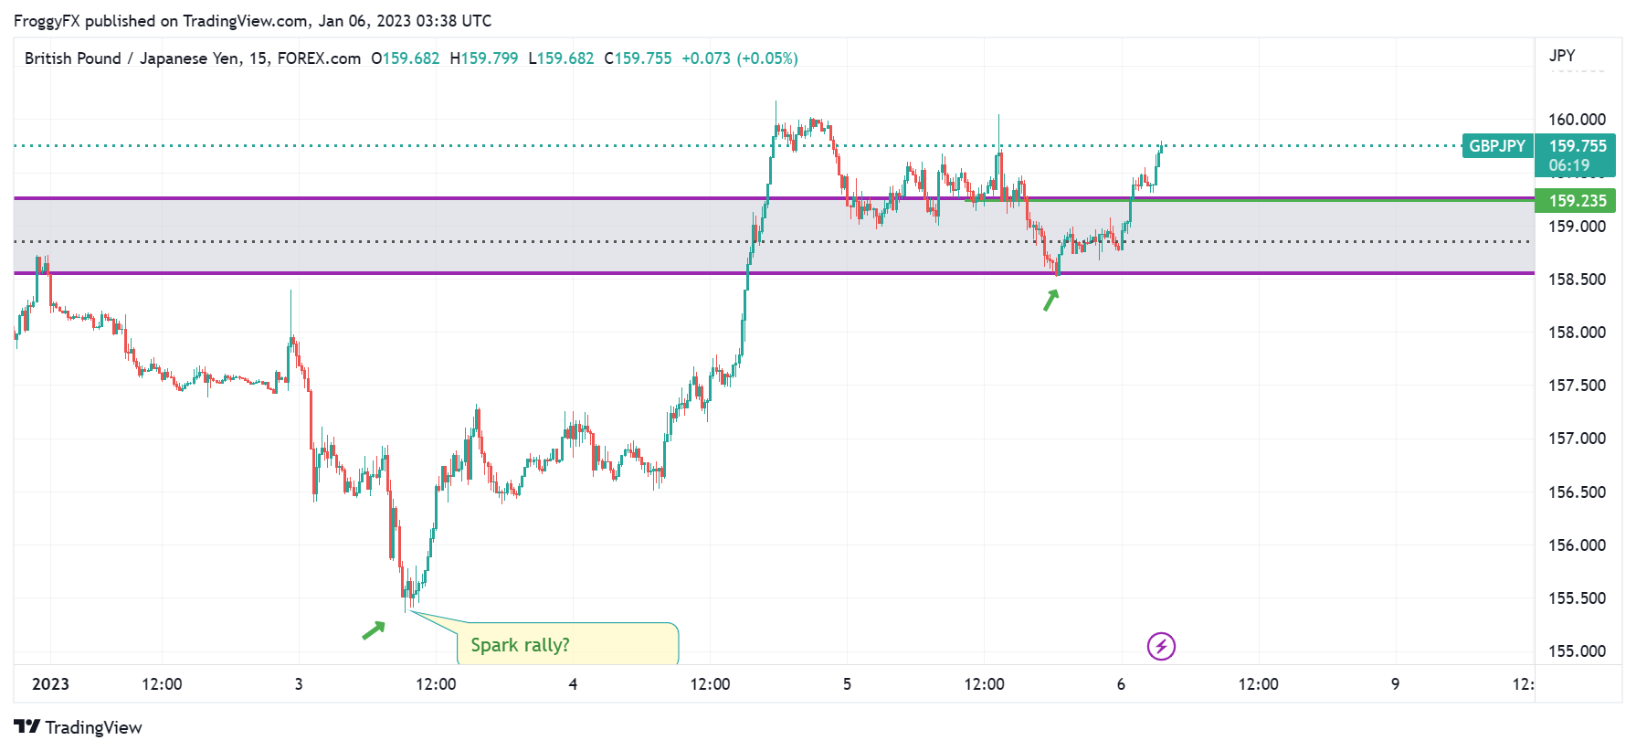Image resolution: width=1636 pixels, height=751 pixels.
Task: Click the date label 5 on time axis
Action: 847,684
